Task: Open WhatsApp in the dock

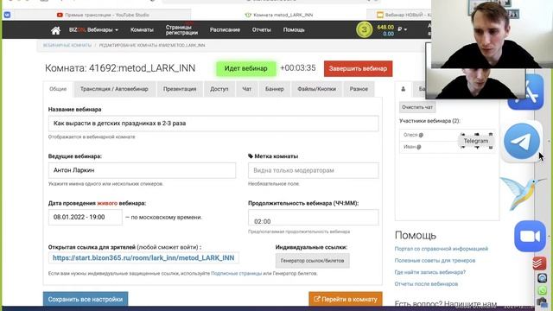Action: 542,290
